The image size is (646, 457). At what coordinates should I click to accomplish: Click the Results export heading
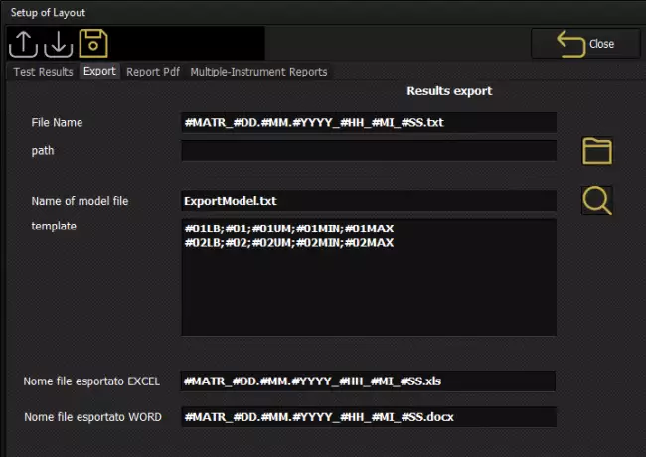pos(449,91)
